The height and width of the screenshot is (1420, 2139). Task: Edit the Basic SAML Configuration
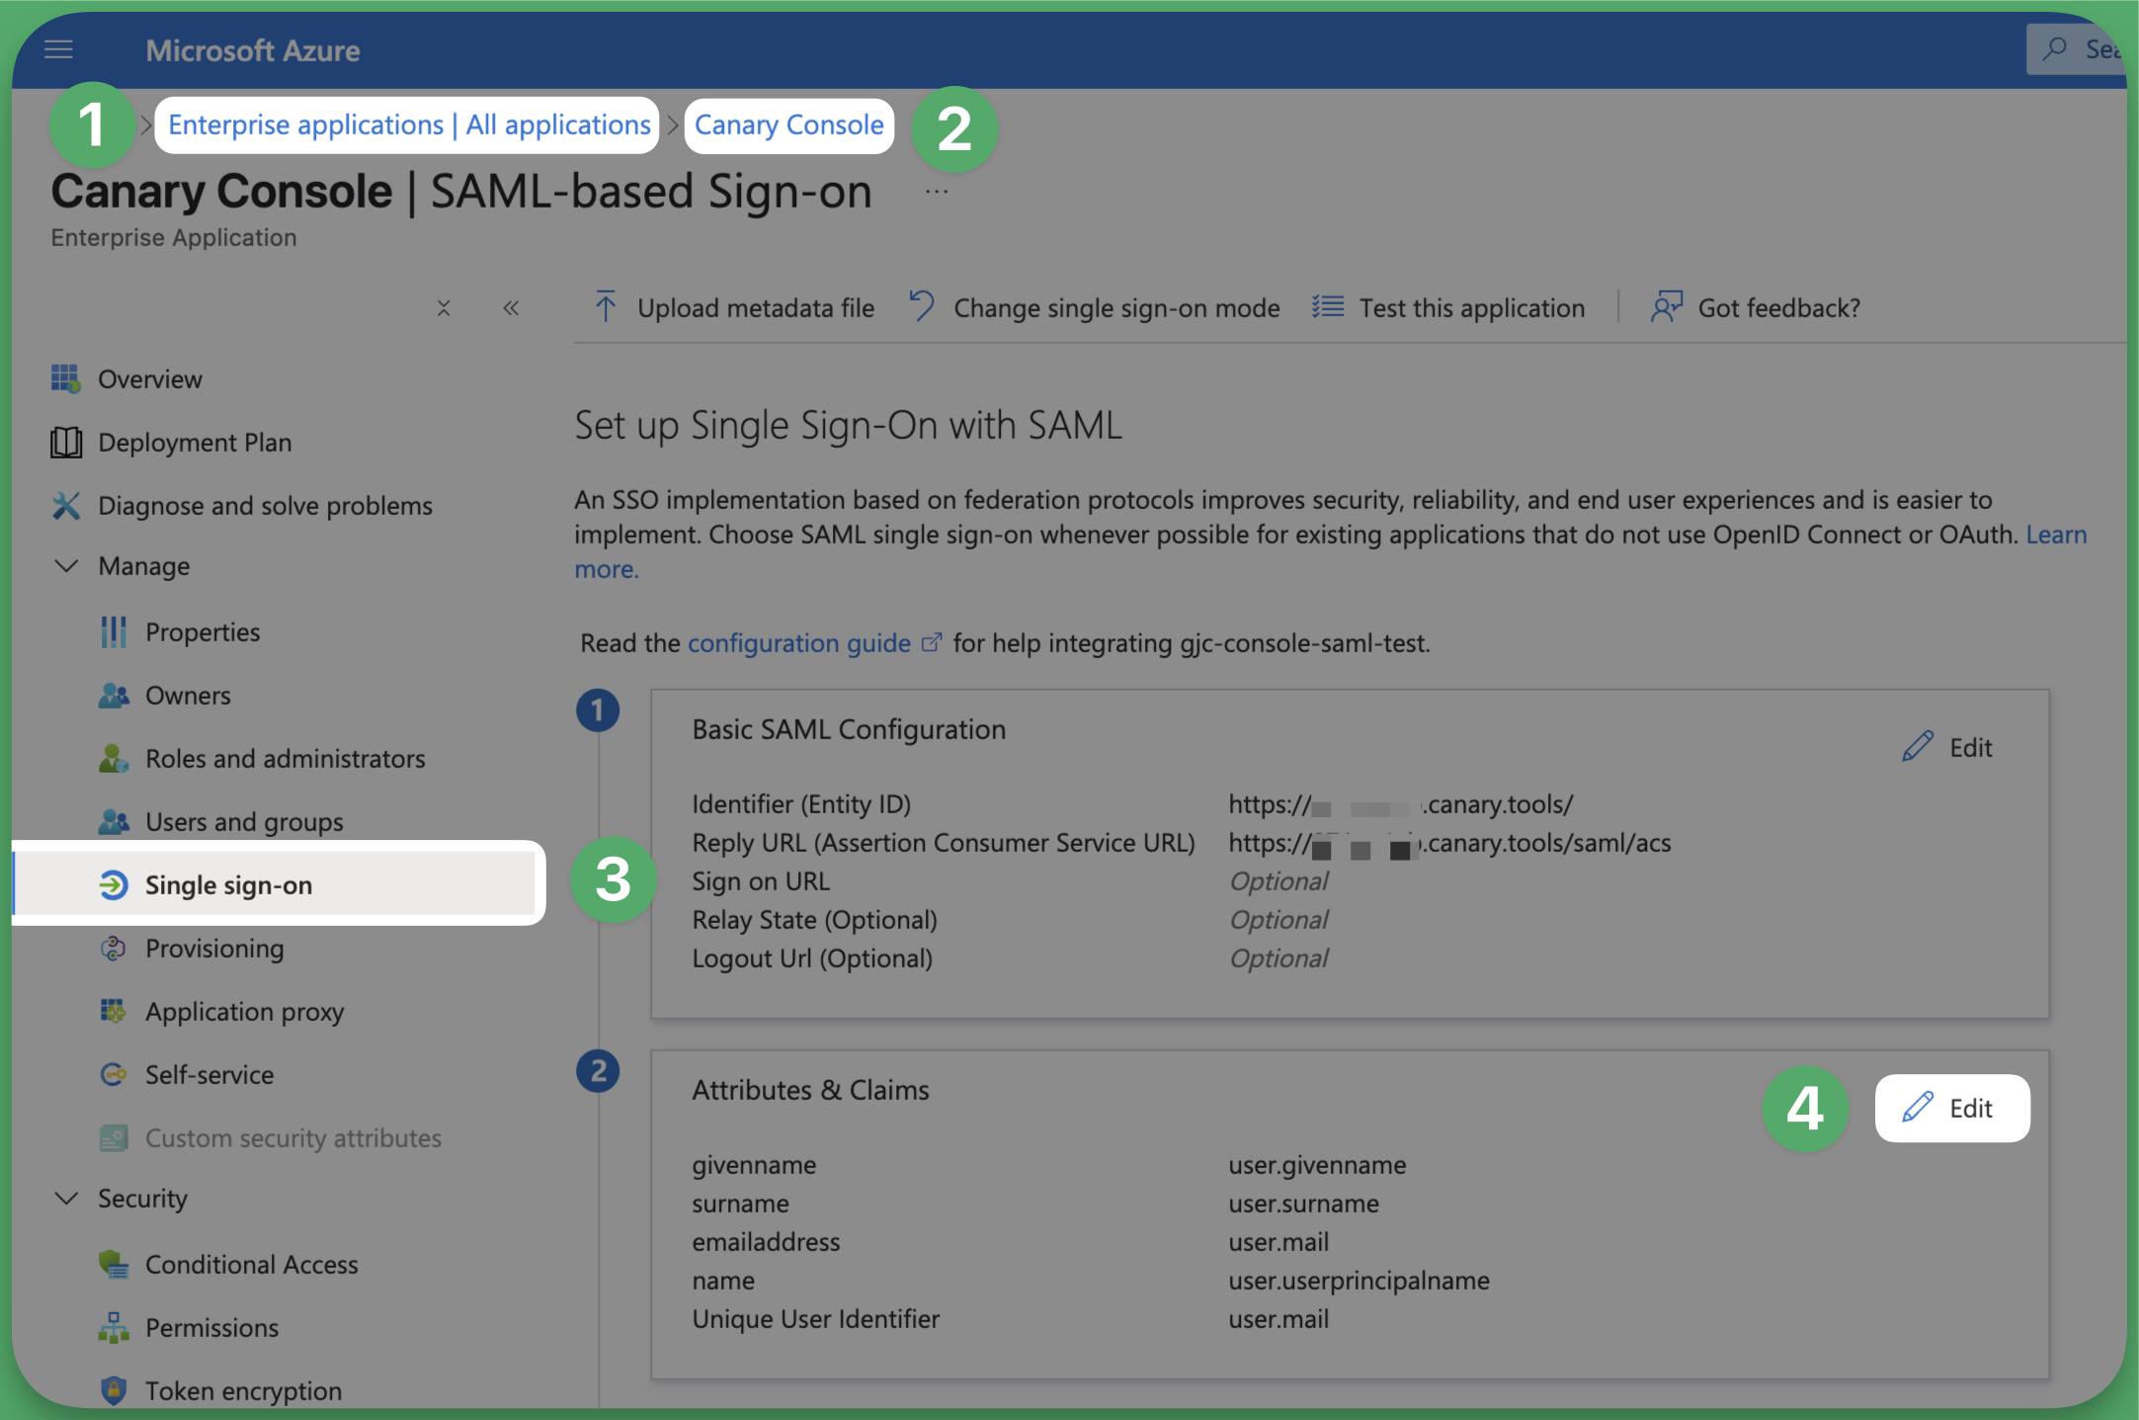click(1947, 747)
